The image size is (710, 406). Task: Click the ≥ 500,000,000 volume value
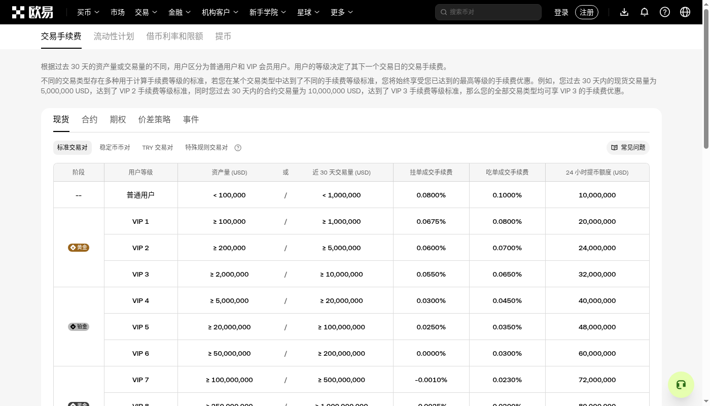[342, 380]
